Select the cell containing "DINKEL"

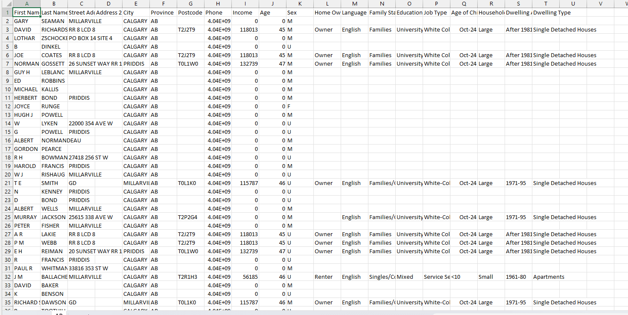pos(54,46)
